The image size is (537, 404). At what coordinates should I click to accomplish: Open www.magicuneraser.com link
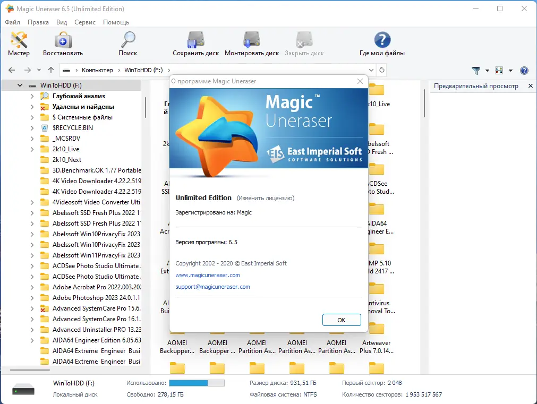click(208, 275)
